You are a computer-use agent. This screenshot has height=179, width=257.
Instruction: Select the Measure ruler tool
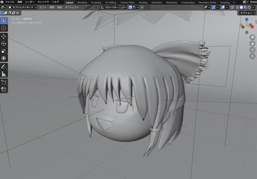4,74
